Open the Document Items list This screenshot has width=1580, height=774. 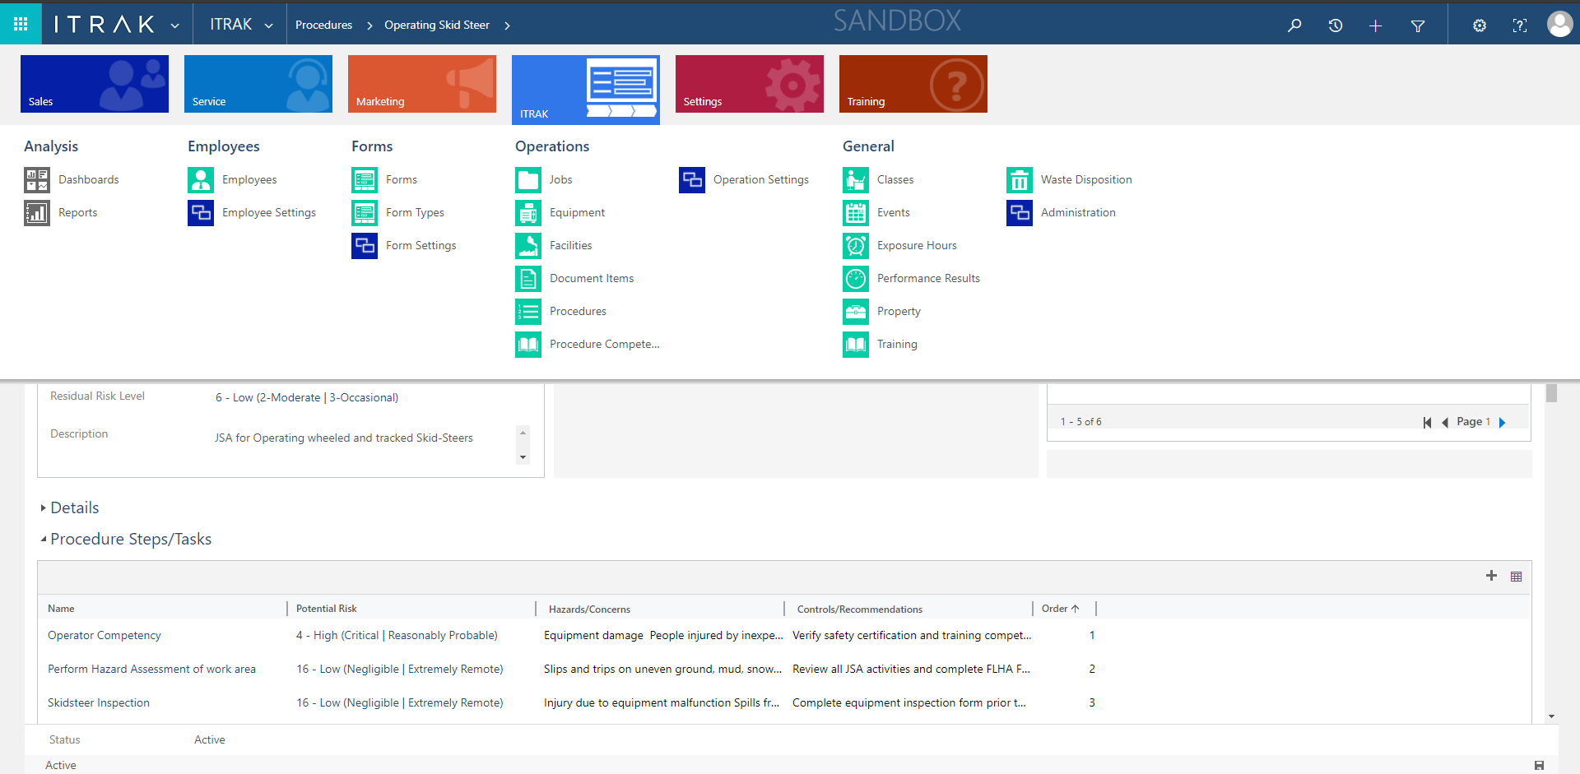click(591, 278)
